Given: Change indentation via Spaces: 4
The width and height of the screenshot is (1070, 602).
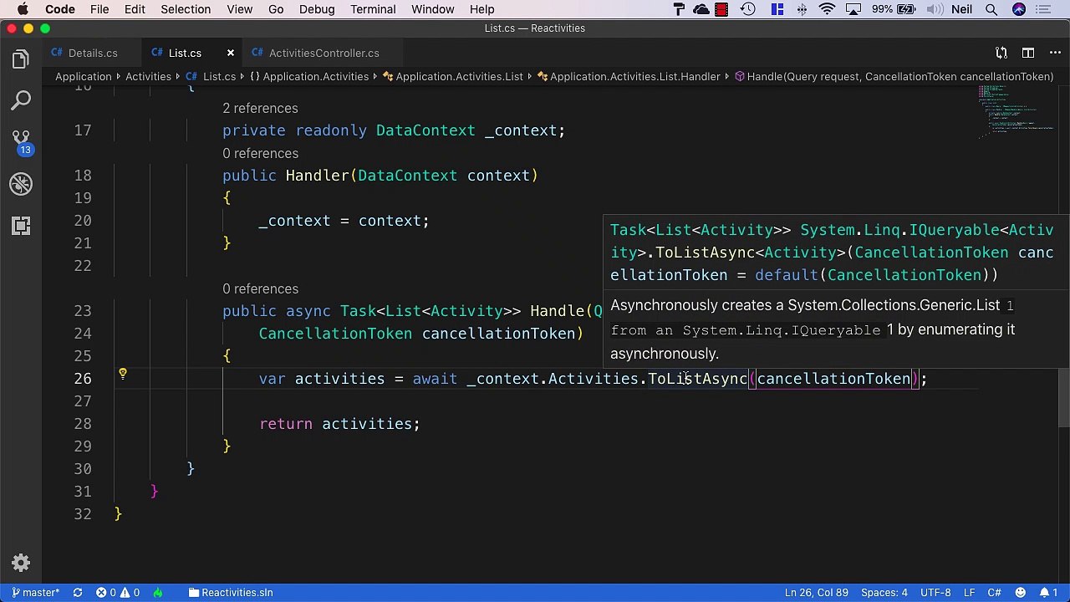Looking at the screenshot, I should (x=884, y=593).
